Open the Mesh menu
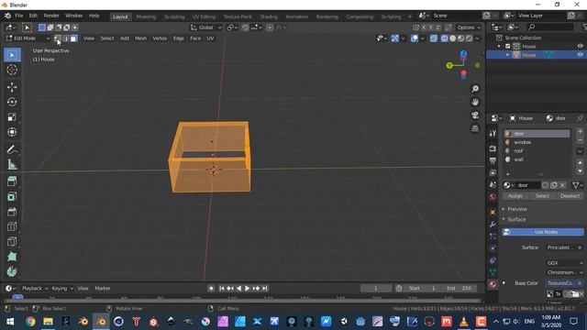 point(140,38)
